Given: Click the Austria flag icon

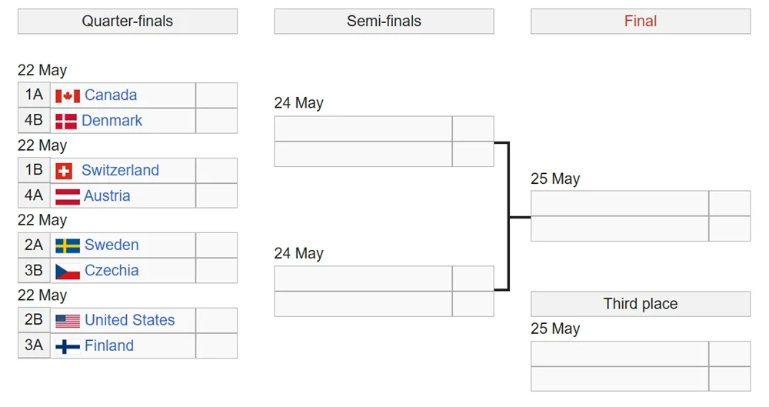Looking at the screenshot, I should point(67,196).
